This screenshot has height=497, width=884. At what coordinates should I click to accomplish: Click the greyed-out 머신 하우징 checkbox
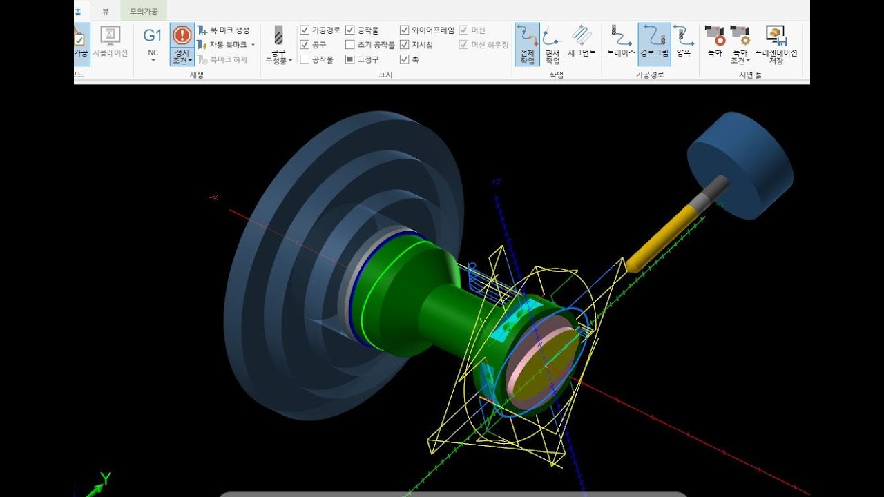(463, 45)
